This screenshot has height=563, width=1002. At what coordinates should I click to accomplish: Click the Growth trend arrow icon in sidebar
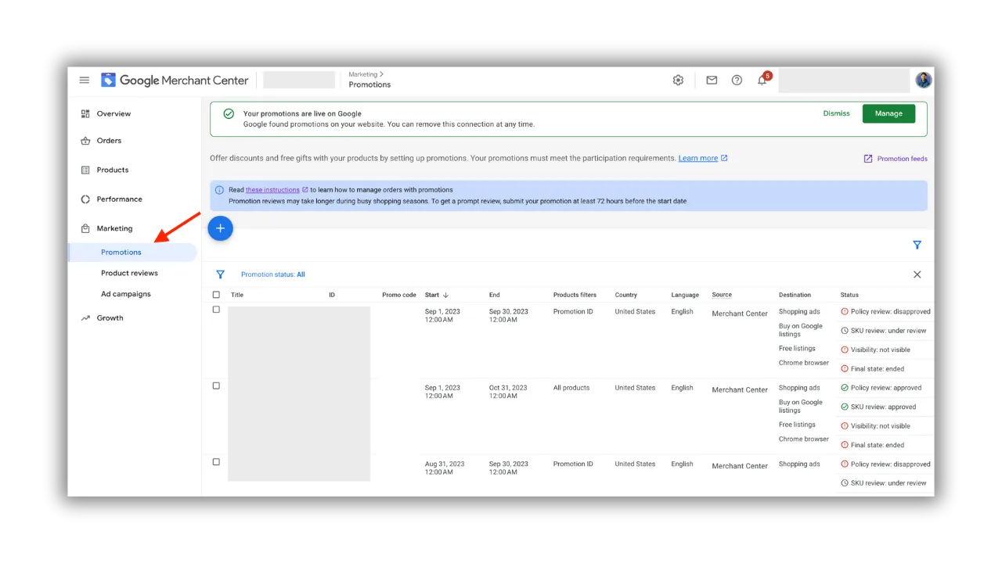pyautogui.click(x=85, y=318)
